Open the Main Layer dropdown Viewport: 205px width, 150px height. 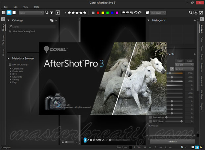(158, 13)
